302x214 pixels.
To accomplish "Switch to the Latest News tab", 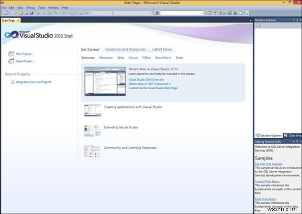I will click(x=162, y=49).
